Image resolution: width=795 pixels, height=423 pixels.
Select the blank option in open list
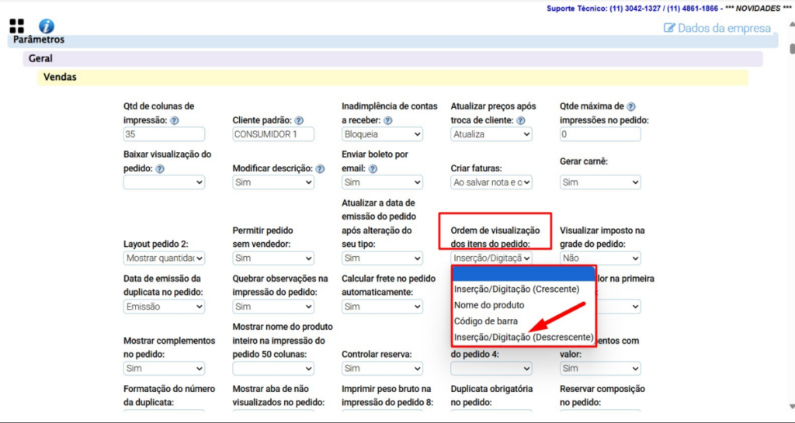click(524, 274)
